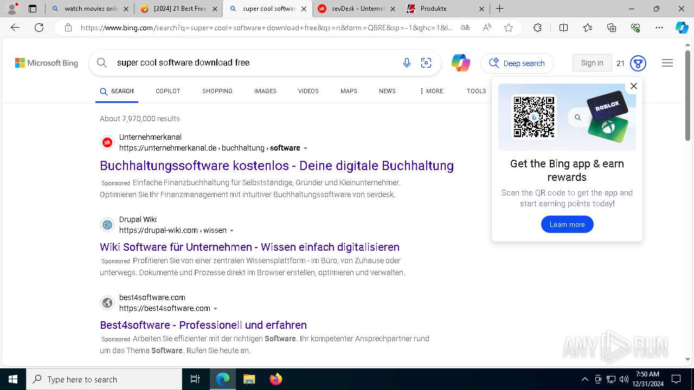
Task: Open the TOOLS option in Bing nav
Action: pyautogui.click(x=476, y=91)
